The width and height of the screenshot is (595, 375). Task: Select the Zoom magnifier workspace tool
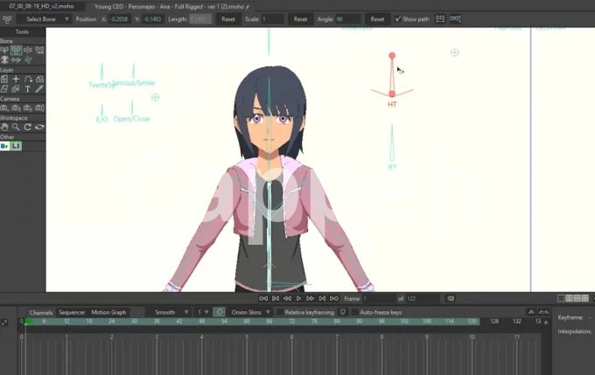click(x=16, y=127)
